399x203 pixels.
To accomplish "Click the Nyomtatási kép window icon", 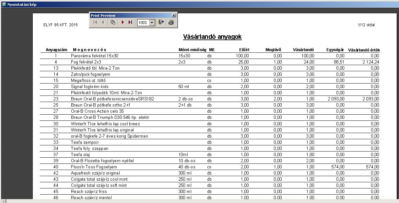I will point(4,4).
